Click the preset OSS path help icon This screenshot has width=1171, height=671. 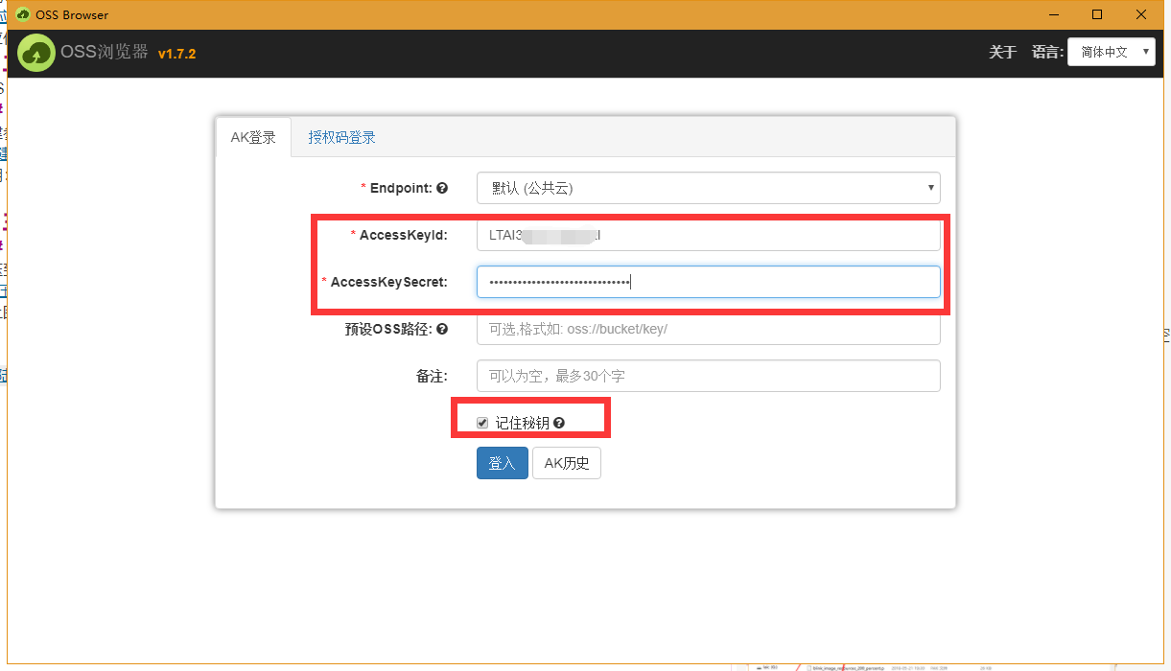pyautogui.click(x=442, y=329)
